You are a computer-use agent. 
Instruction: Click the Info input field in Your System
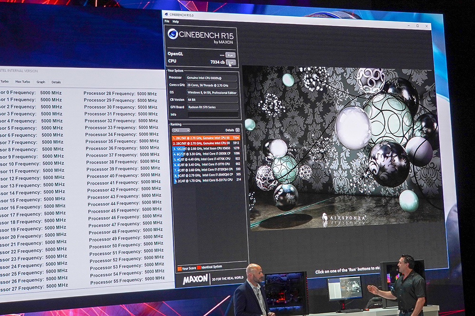click(213, 114)
